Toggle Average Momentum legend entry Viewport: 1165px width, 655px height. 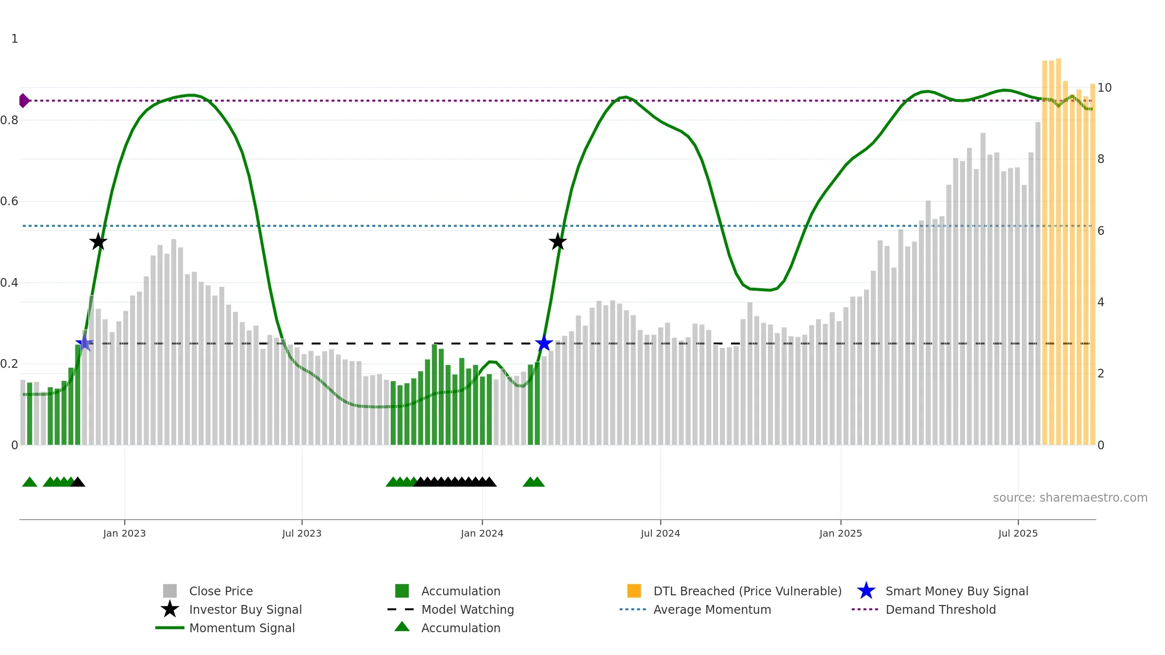(712, 609)
